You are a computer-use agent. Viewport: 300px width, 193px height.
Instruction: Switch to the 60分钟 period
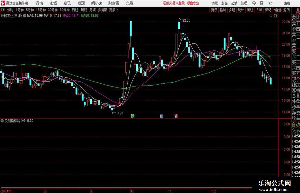pos(65,10)
